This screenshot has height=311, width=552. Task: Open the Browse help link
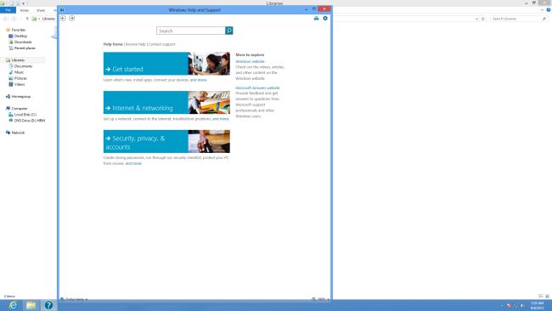pos(136,44)
